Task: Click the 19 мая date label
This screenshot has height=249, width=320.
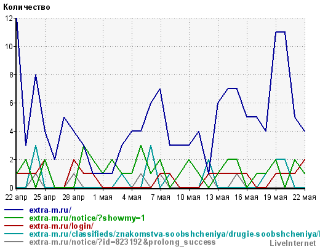Action: tap(275, 197)
